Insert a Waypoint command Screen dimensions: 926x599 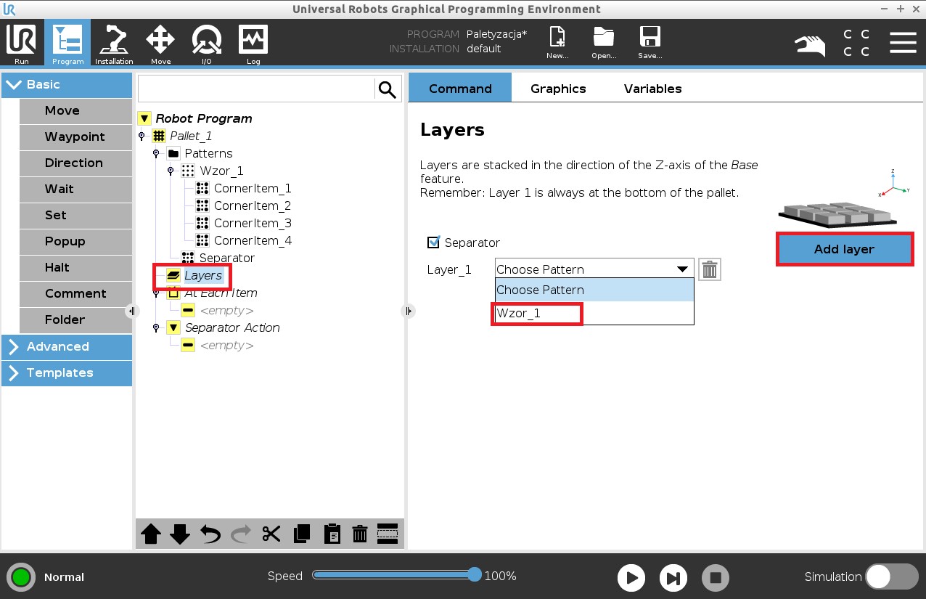pyautogui.click(x=75, y=136)
